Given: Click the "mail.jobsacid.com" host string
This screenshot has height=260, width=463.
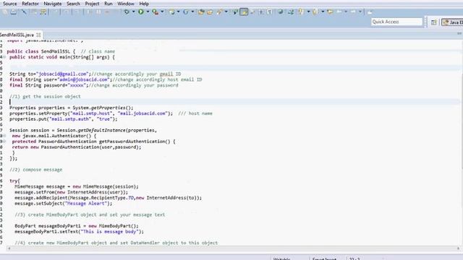Looking at the screenshot, I should 143,113.
